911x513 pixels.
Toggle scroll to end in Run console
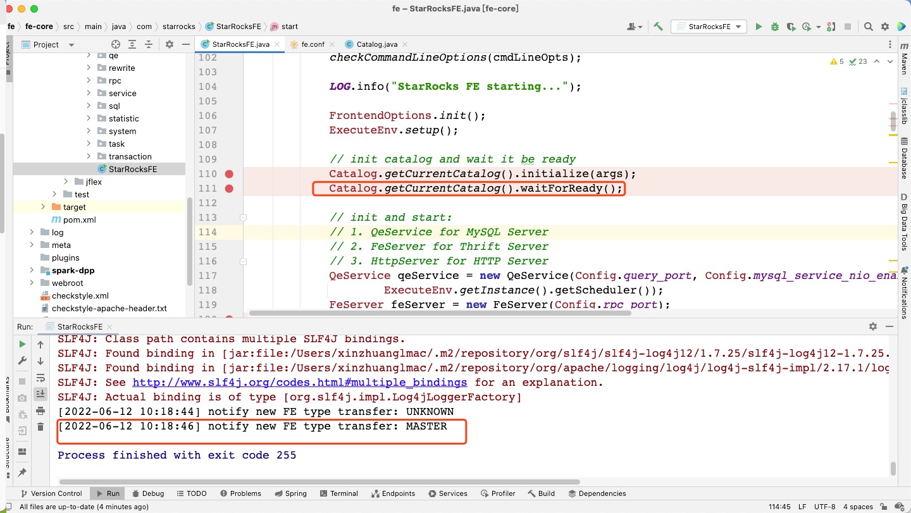click(40, 394)
